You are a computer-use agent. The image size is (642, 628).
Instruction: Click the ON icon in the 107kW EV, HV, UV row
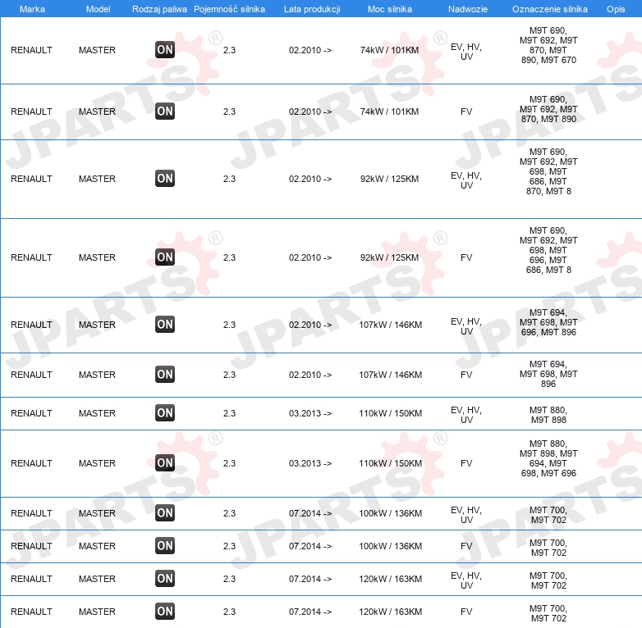click(x=165, y=324)
